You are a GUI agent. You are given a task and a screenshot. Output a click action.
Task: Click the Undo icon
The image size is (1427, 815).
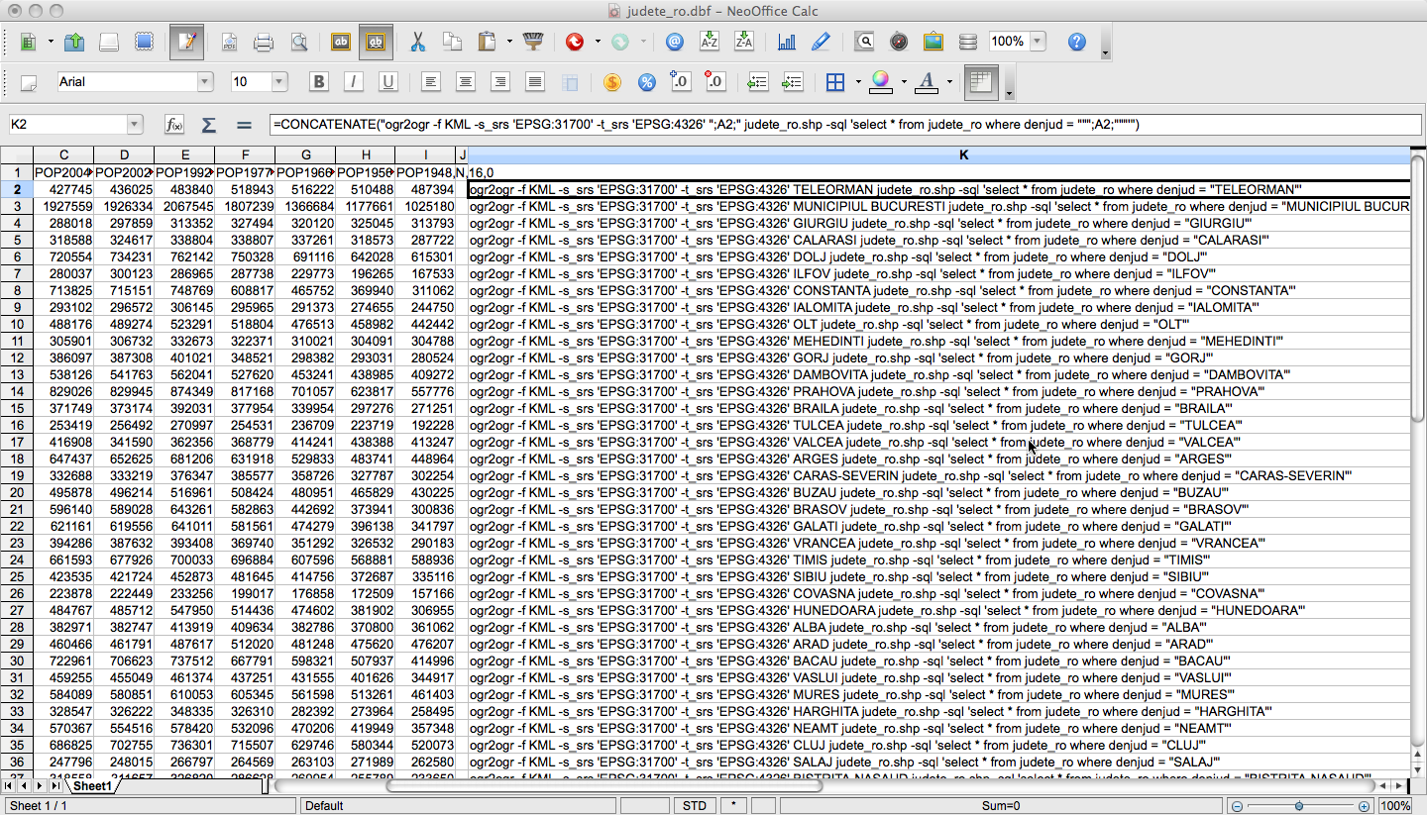(575, 42)
